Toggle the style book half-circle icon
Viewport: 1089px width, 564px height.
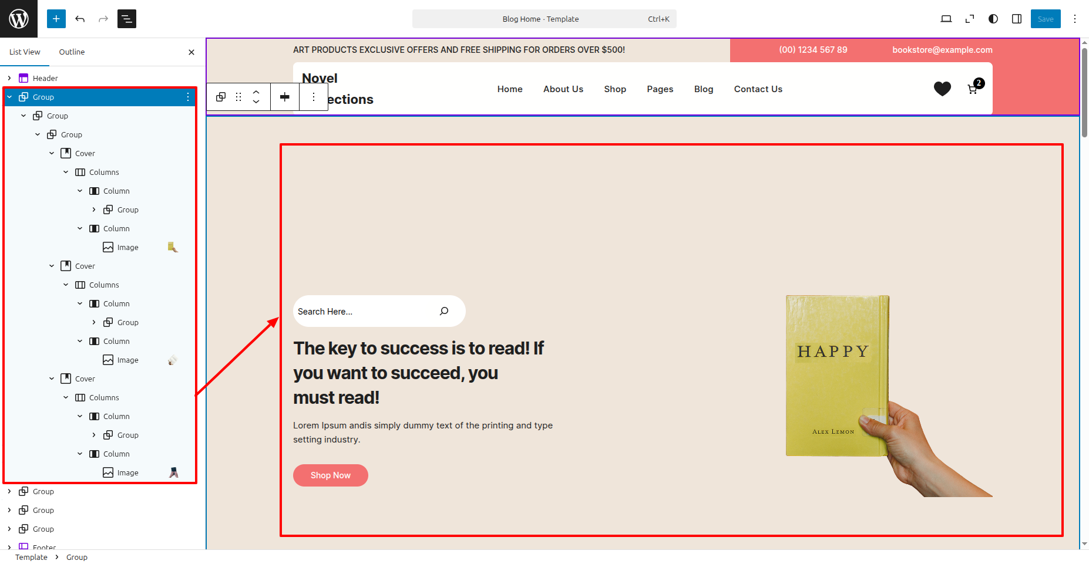tap(993, 19)
